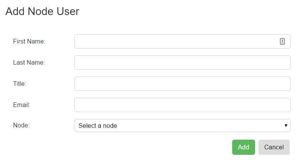Image resolution: width=299 pixels, height=164 pixels.
Task: Click the gray Cancel button
Action: coord(274,147)
